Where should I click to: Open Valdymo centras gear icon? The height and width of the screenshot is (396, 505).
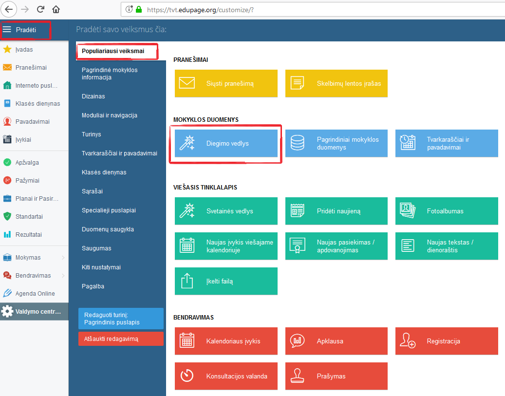click(7, 311)
